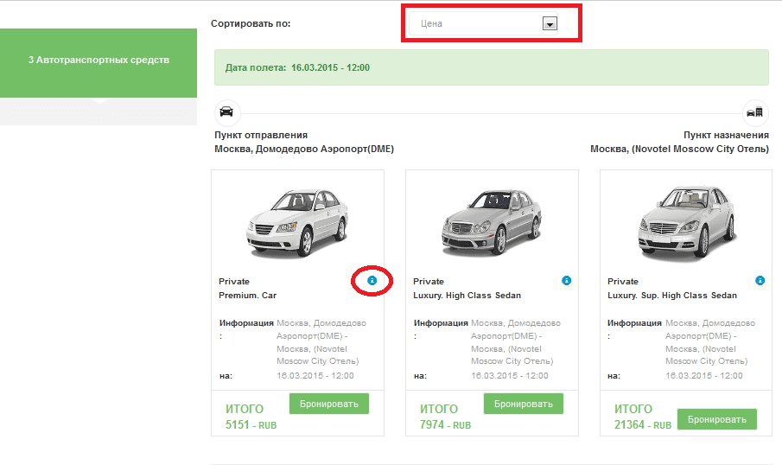Viewport: 782px width, 465px height.
Task: Click the 21364 RUB total price
Action: coord(642,425)
